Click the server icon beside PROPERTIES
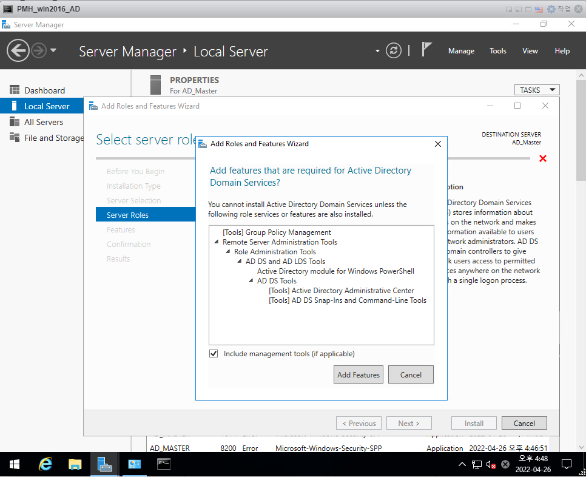586x477 pixels. tap(155, 85)
